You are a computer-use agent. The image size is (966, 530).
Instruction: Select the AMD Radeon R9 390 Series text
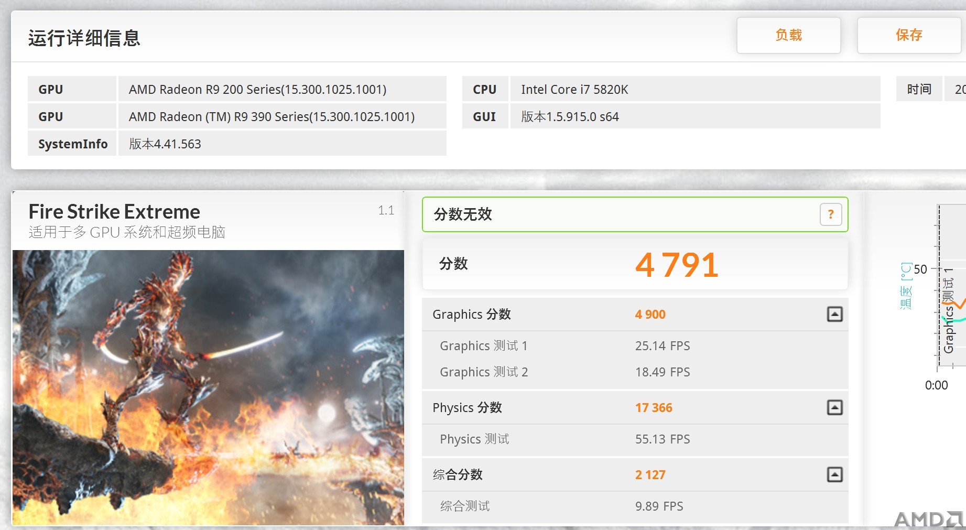coord(272,117)
